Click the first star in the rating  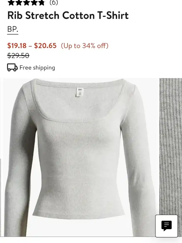pyautogui.click(x=11, y=3)
